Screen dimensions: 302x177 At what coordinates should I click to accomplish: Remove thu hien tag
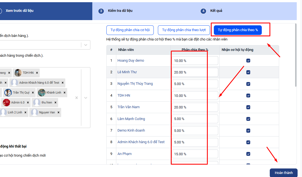pos(55,103)
